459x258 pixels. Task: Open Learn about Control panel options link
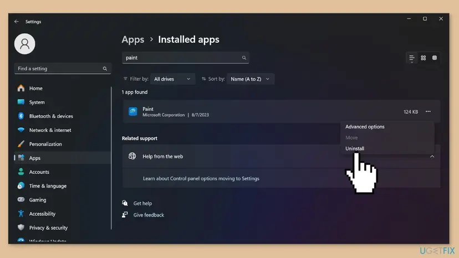[x=201, y=178]
